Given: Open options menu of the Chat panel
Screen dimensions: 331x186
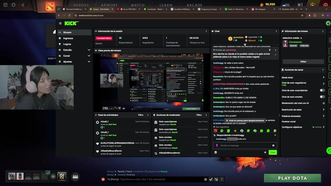Looking at the screenshot, I should pyautogui.click(x=276, y=31).
